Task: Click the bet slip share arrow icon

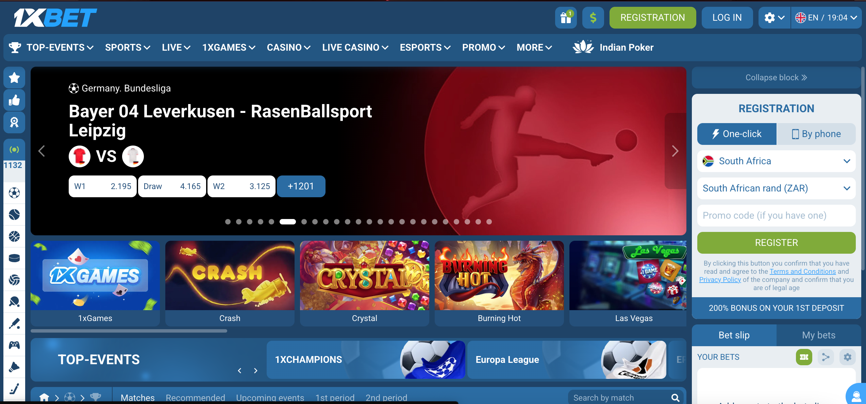Action: [x=826, y=357]
